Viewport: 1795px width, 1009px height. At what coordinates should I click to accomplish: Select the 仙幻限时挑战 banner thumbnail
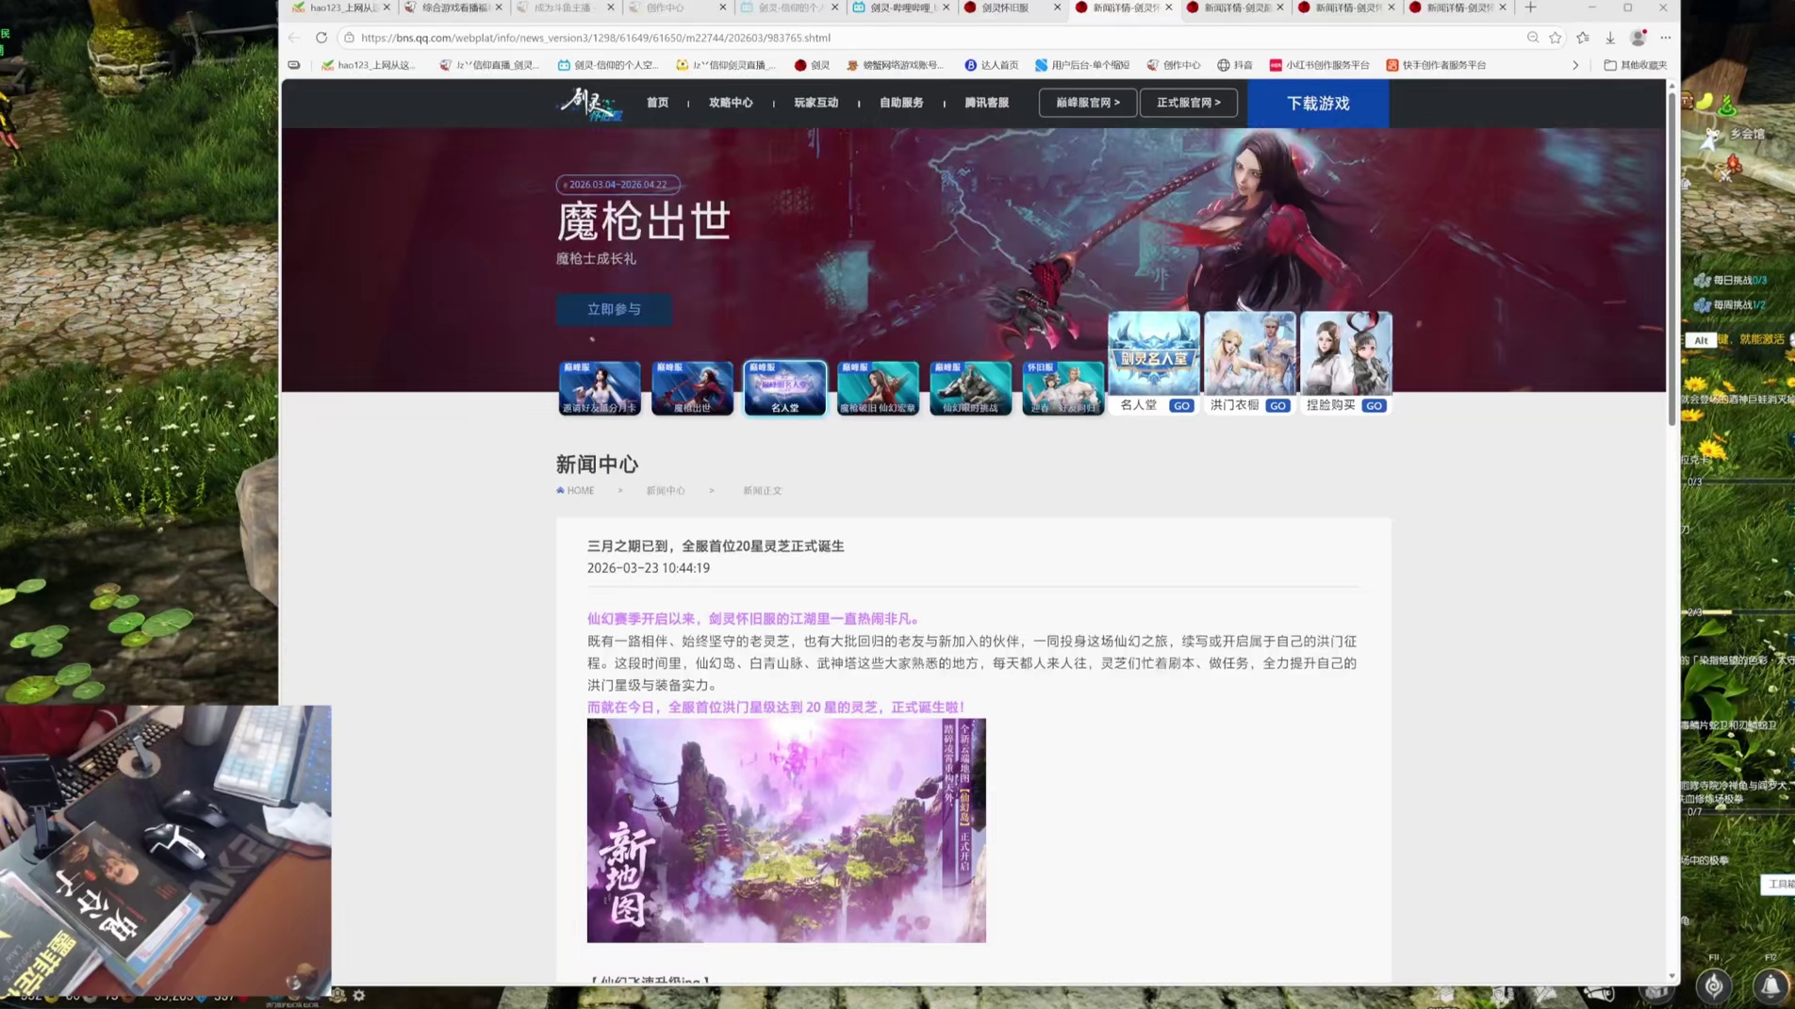click(x=970, y=388)
